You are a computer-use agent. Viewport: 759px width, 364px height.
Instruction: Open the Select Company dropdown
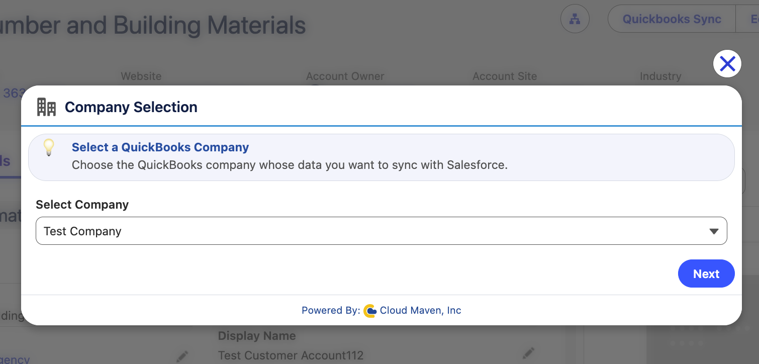[x=381, y=231]
